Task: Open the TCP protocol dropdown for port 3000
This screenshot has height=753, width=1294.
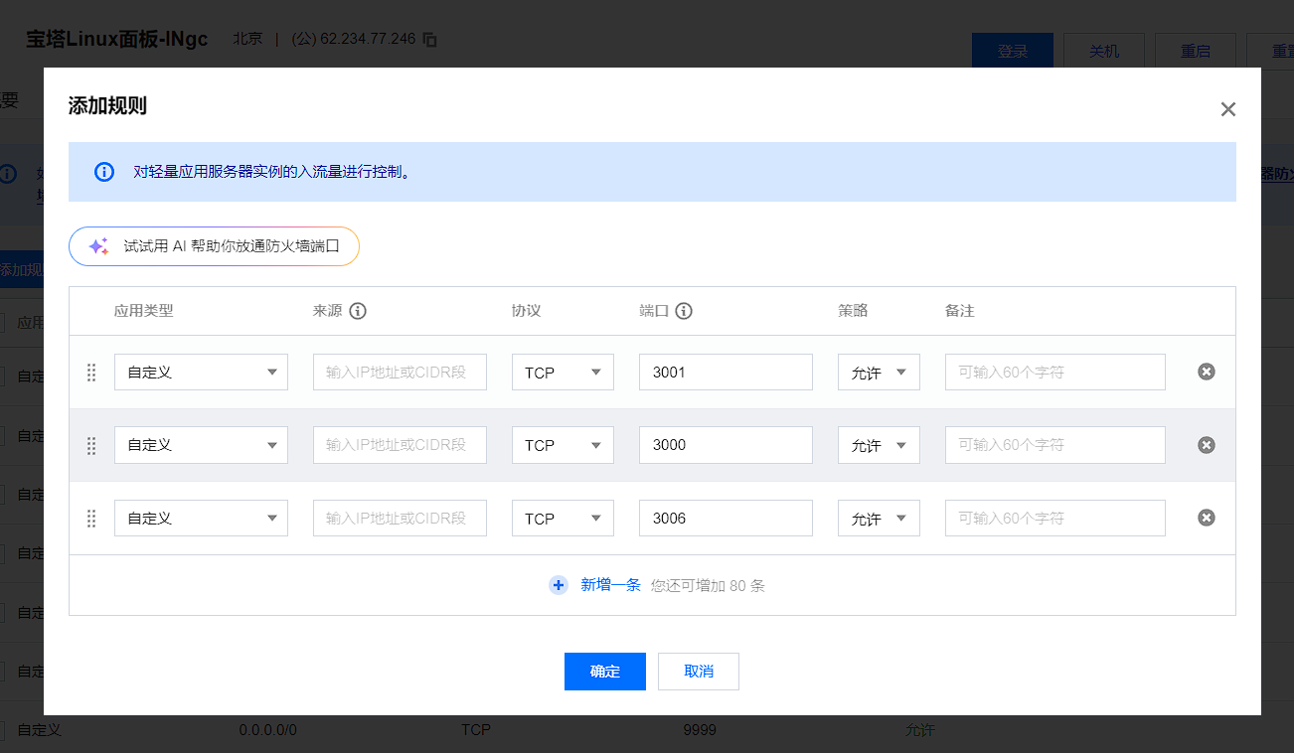Action: click(563, 445)
